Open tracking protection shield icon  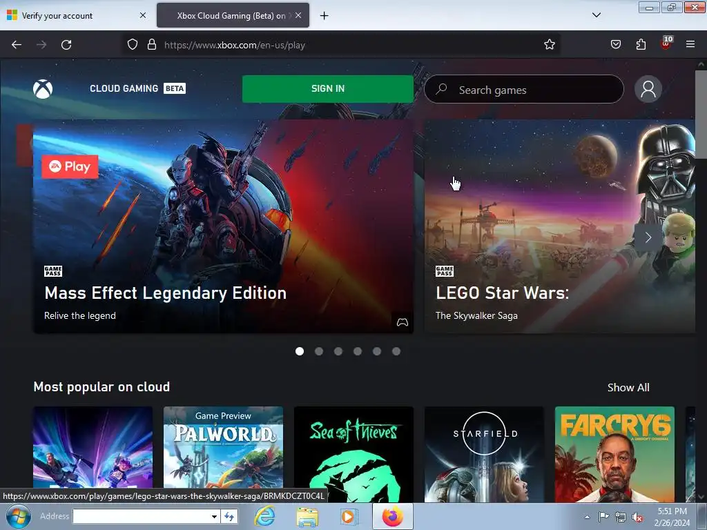(x=132, y=45)
